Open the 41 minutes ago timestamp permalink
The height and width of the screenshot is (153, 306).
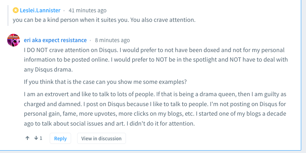tap(87, 10)
